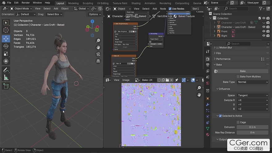Select the Select Box tool in toolbar

click(6, 23)
